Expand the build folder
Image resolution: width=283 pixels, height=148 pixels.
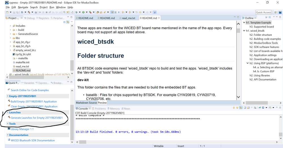10,30
